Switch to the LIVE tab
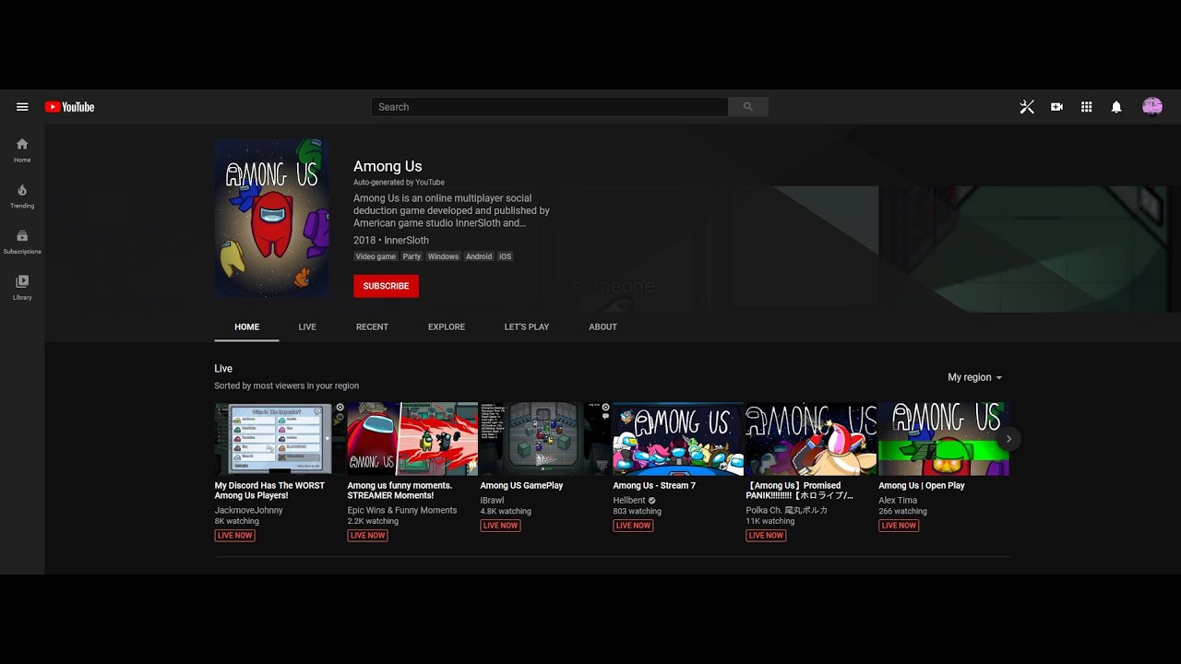Image resolution: width=1181 pixels, height=664 pixels. [x=307, y=326]
